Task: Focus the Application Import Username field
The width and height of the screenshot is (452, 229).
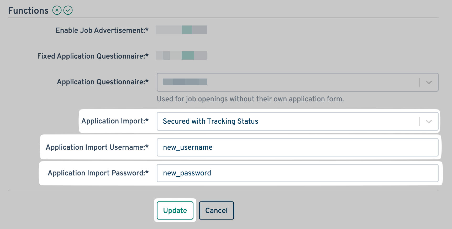Action: (x=297, y=147)
